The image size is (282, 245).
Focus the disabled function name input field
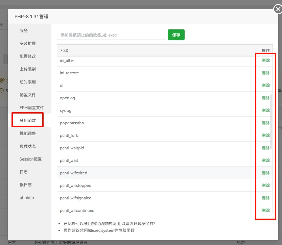pos(111,35)
